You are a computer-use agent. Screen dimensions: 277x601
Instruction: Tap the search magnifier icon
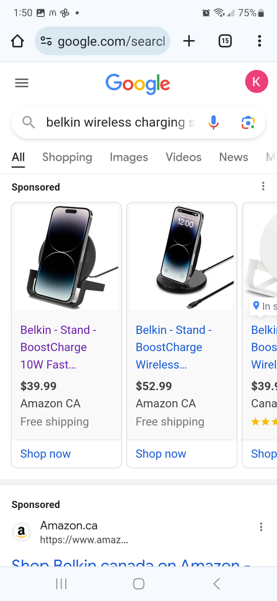(29, 122)
